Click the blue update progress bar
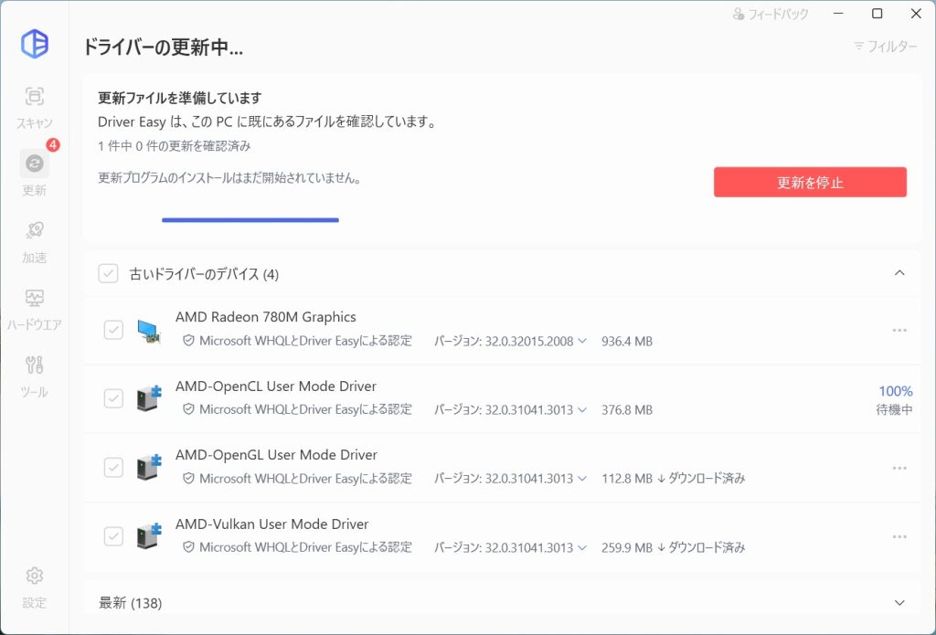Screen dimensions: 936x635 pyautogui.click(x=250, y=220)
